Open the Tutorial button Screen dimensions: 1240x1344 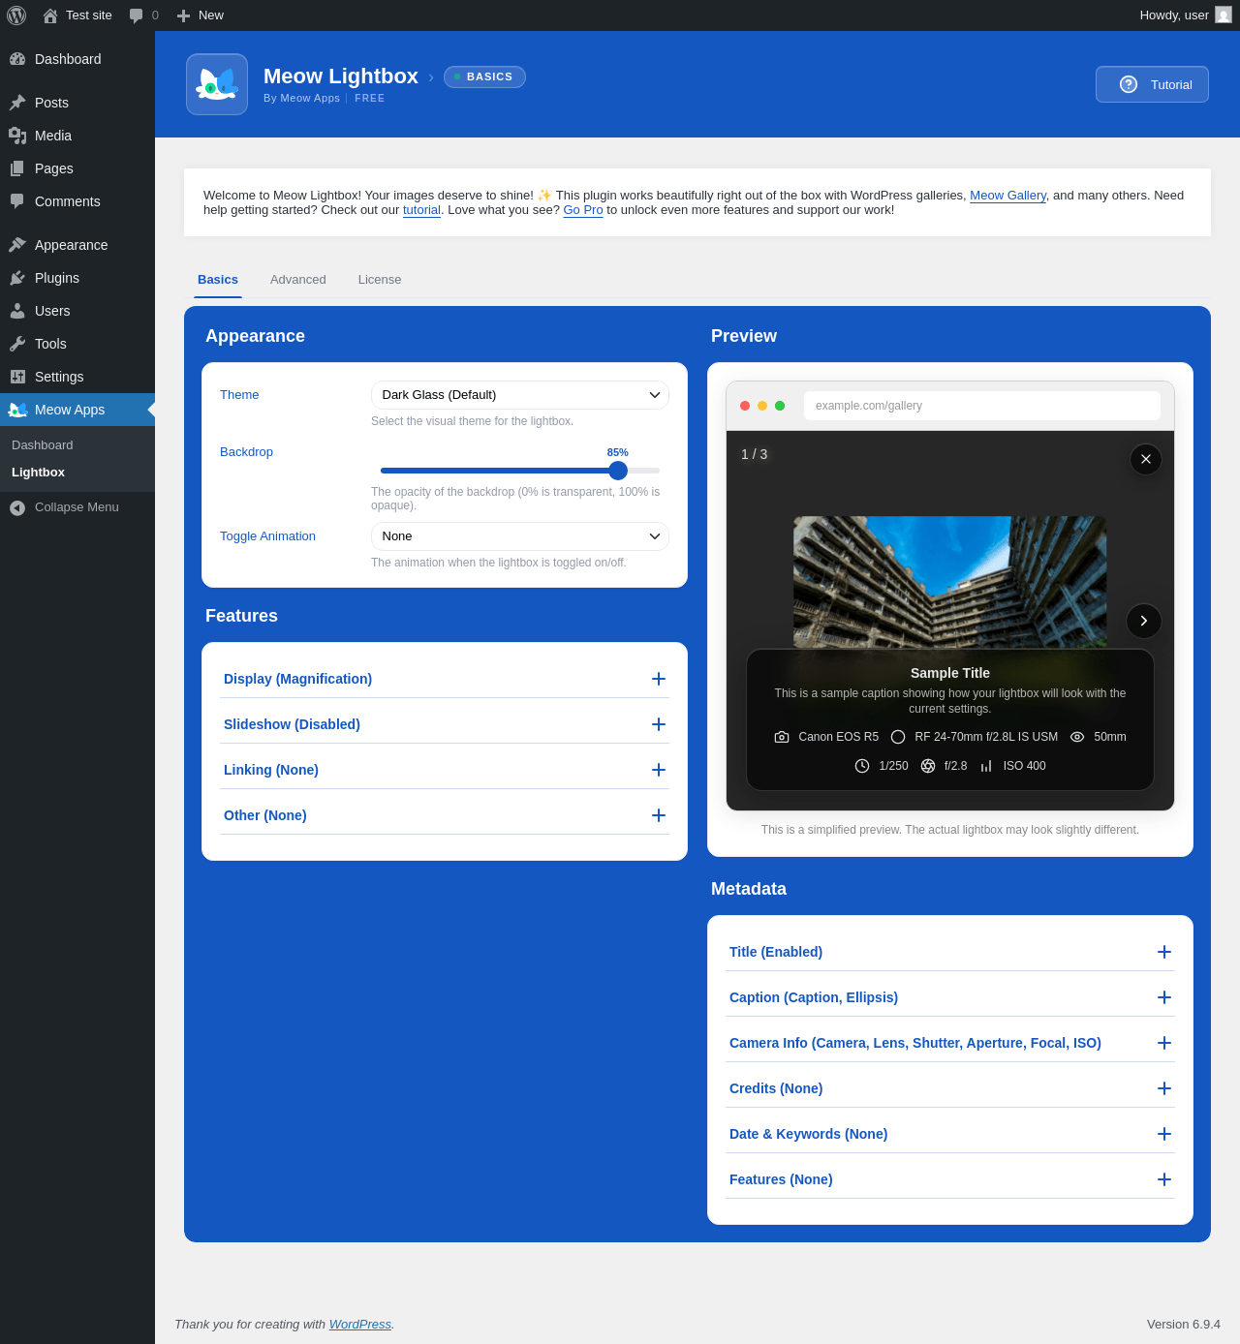tap(1152, 84)
